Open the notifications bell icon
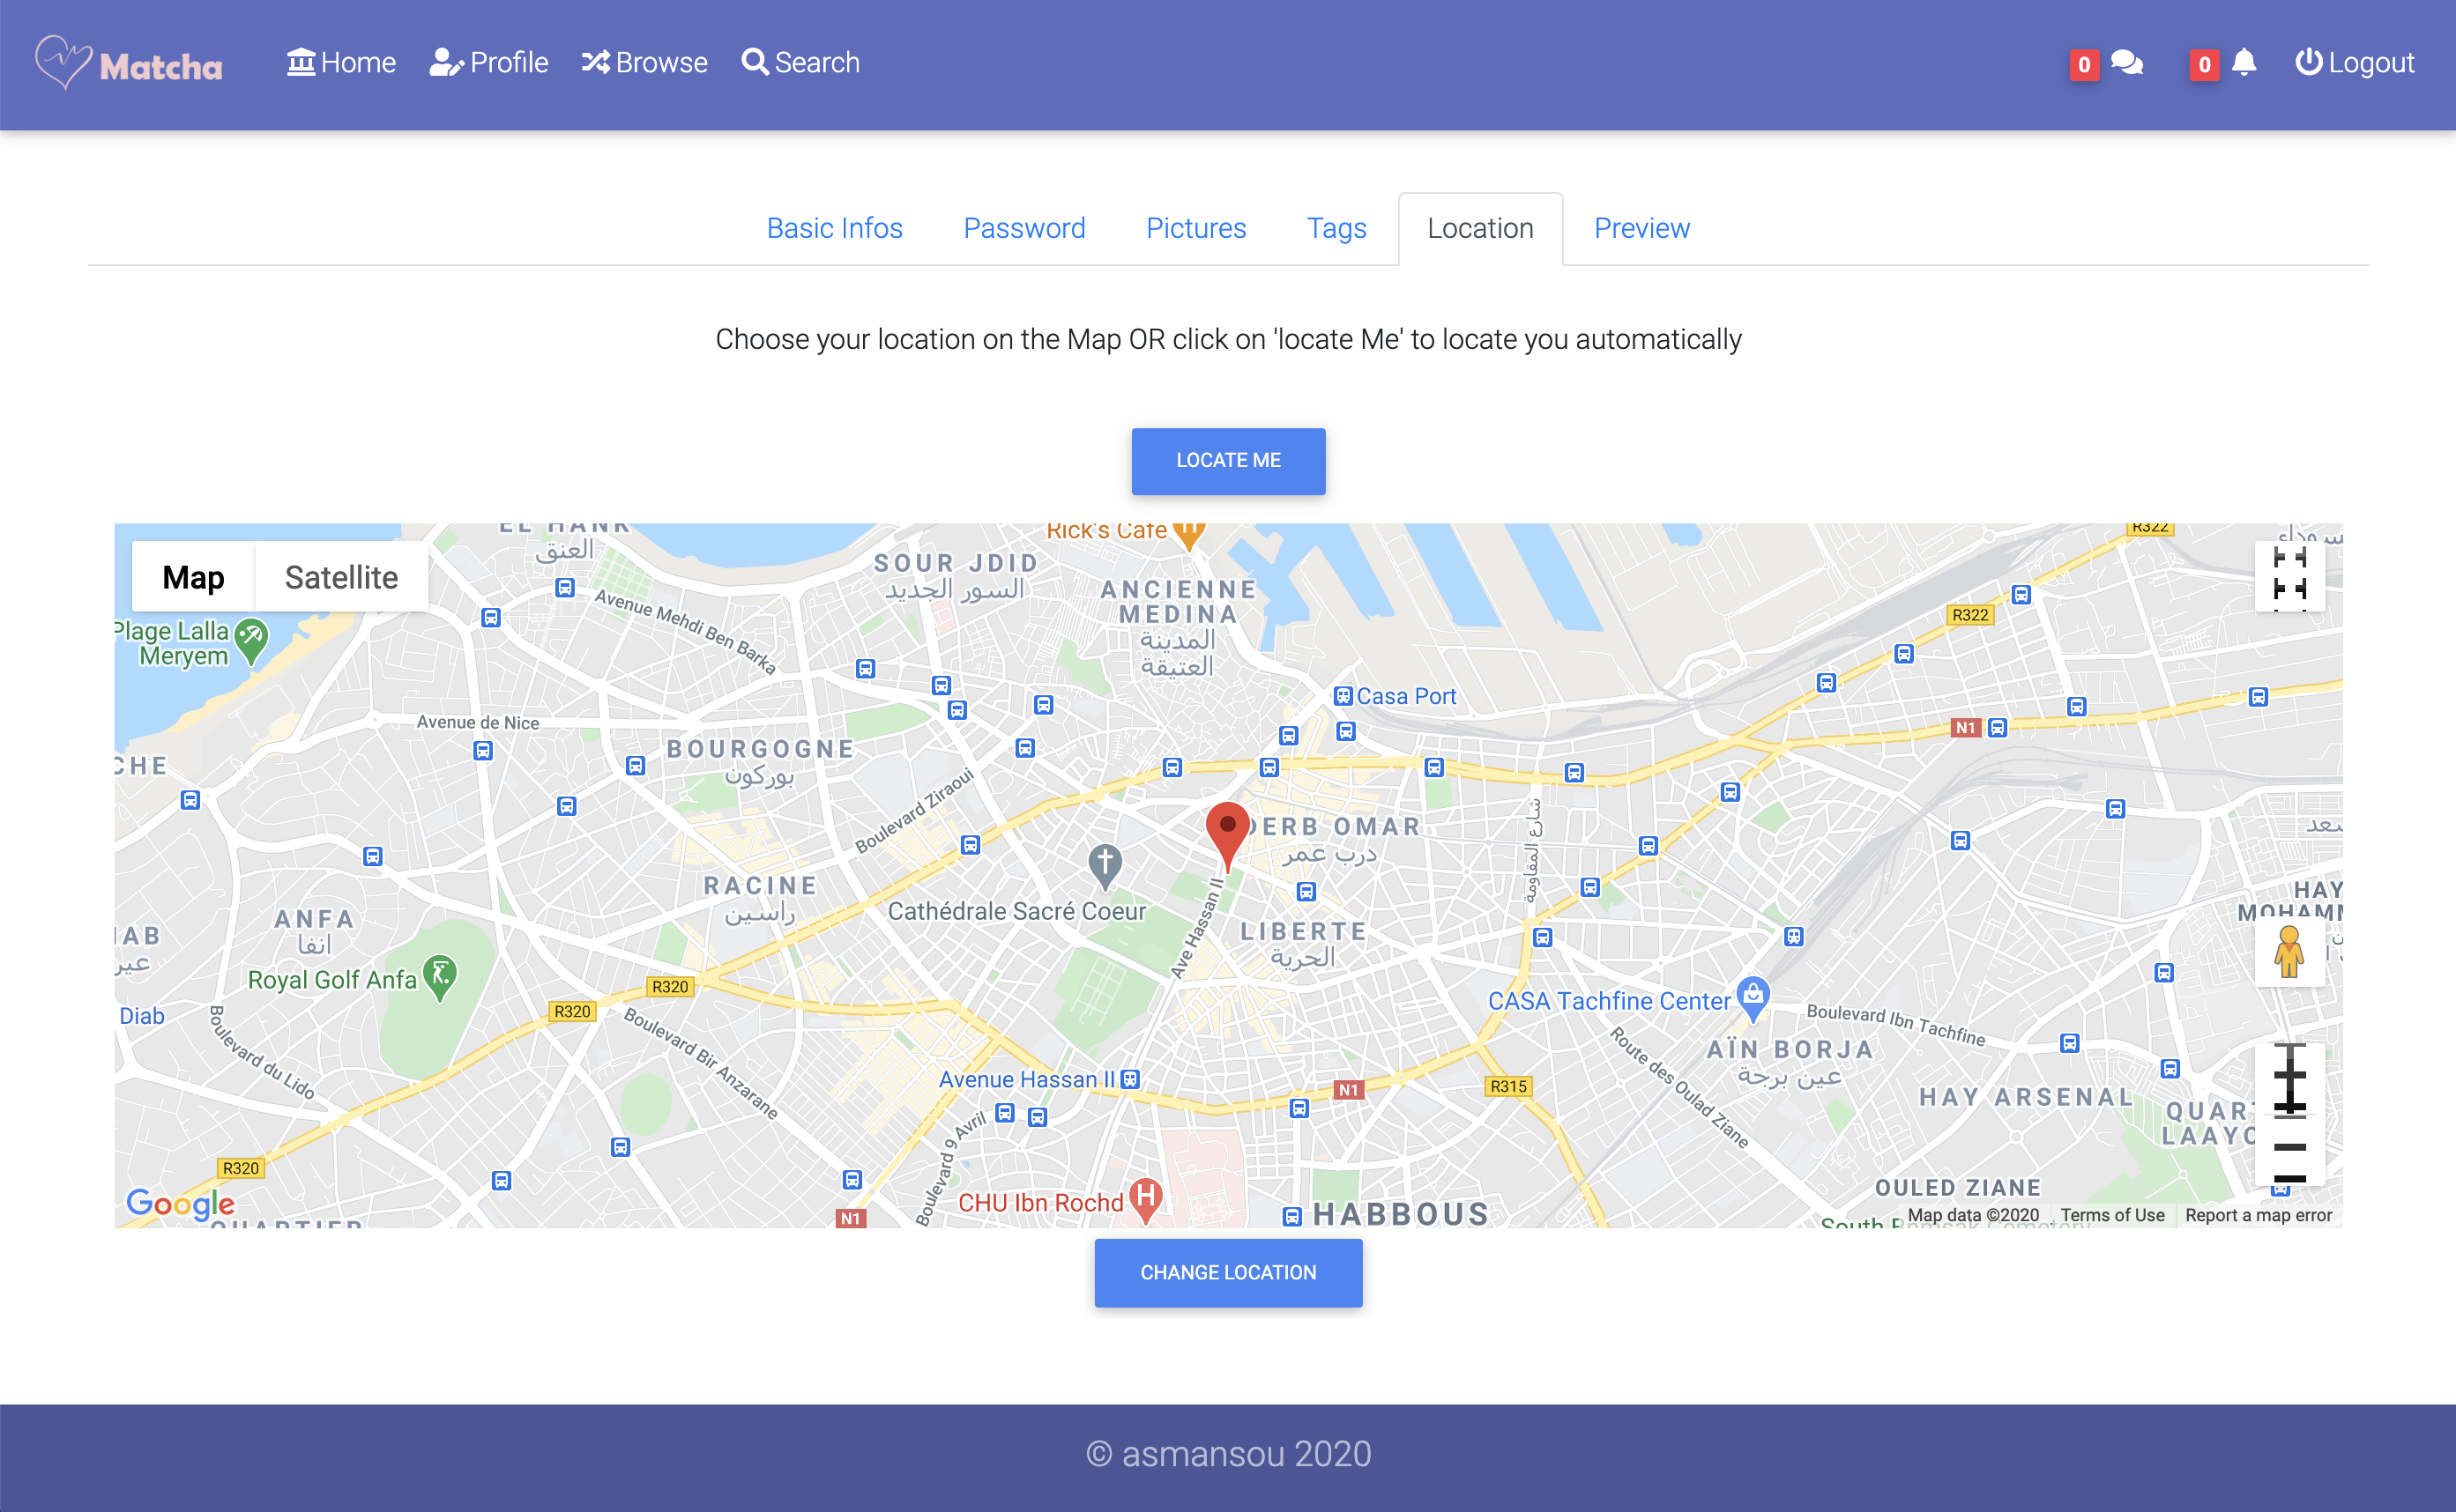Viewport: 2456px width, 1512px height. click(x=2244, y=63)
